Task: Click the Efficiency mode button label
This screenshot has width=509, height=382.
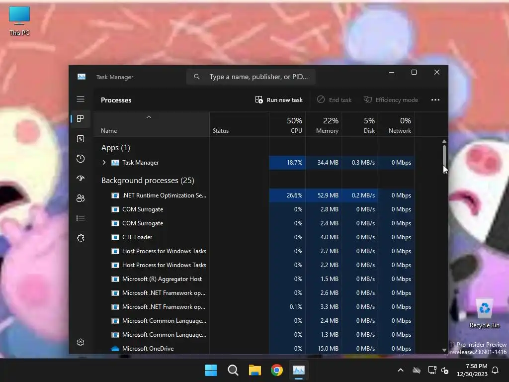Action: [397, 99]
